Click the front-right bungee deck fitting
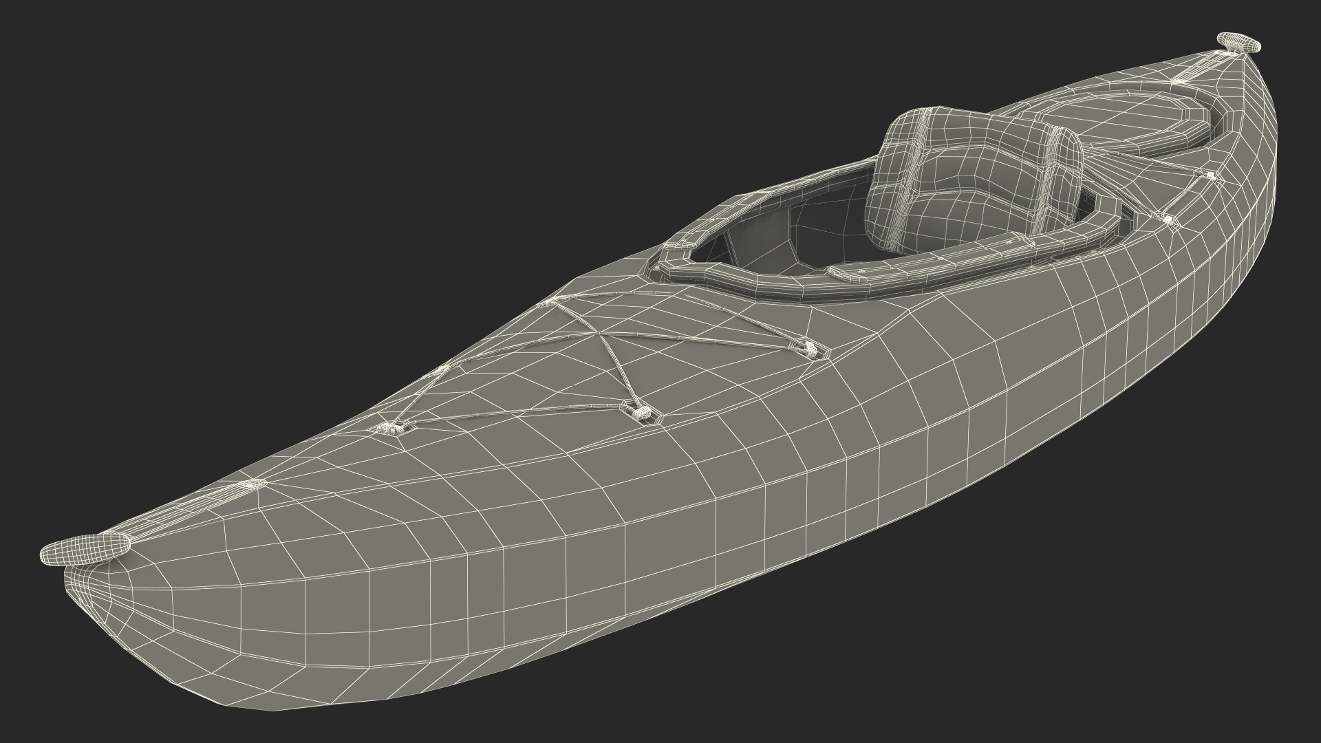Image resolution: width=1321 pixels, height=743 pixels. tap(641, 412)
